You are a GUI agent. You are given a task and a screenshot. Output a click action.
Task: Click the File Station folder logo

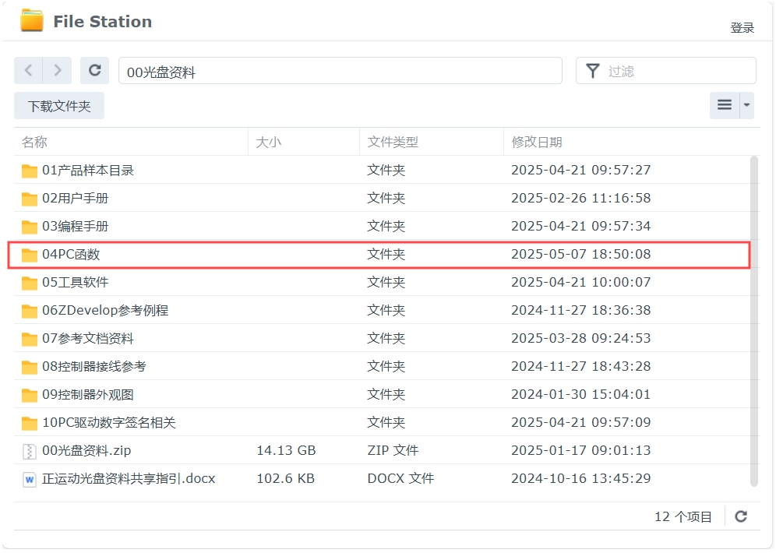(x=32, y=21)
